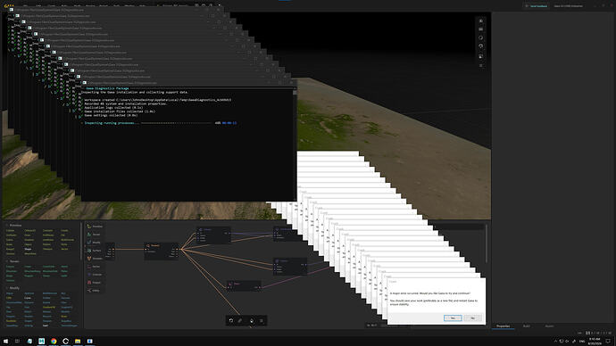Click No in the Gaea crash dialog
This screenshot has height=346, width=616.
click(x=472, y=318)
